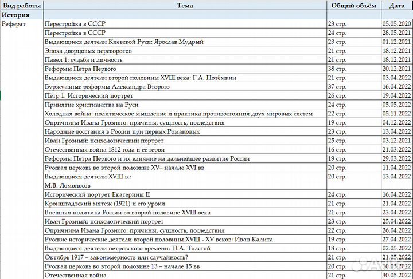
Task: Select 'Кронштадтский мятеж (1921) и его уроки'
Action: click(185, 204)
